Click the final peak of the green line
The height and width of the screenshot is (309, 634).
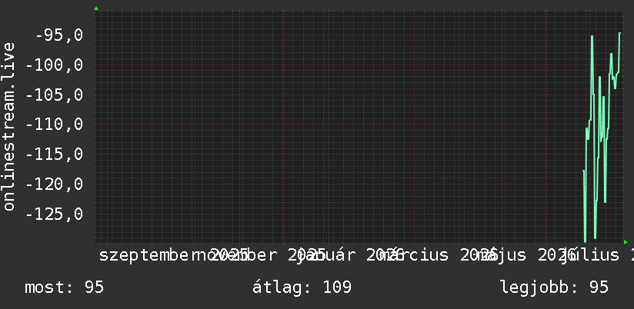[619, 34]
